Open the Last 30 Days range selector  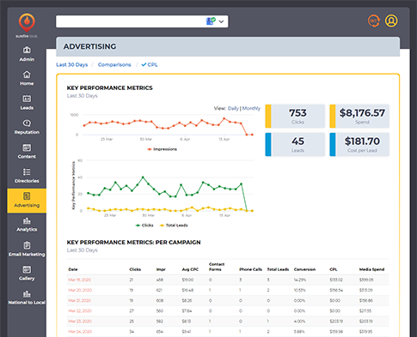point(72,64)
